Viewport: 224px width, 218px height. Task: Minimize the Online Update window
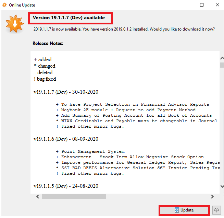point(186,5)
